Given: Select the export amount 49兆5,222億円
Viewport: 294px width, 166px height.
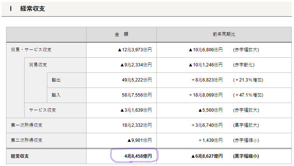Looking at the screenshot, I should (x=136, y=80).
